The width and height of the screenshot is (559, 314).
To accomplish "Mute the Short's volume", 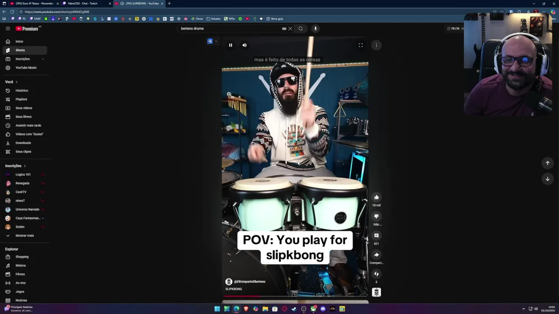I will pos(245,45).
